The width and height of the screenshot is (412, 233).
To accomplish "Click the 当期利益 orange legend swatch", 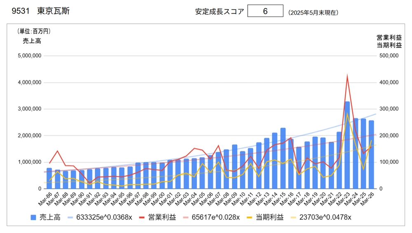I will point(250,217).
